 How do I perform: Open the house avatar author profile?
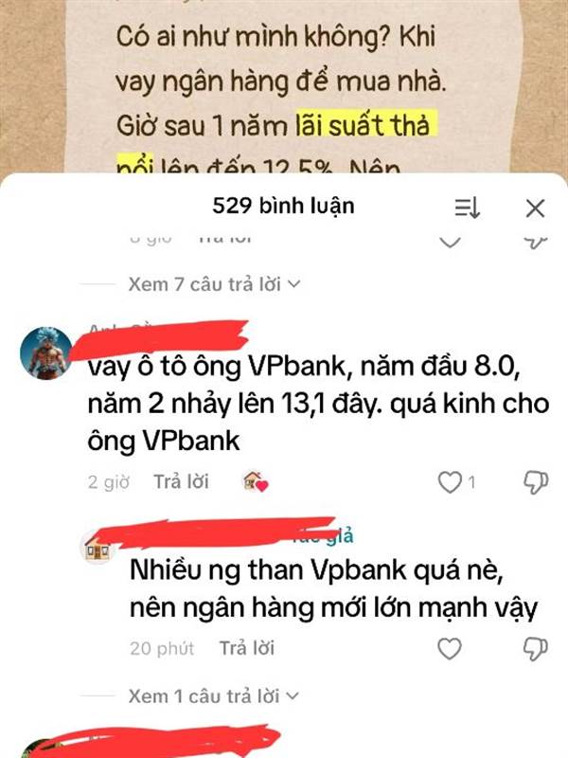tap(98, 549)
